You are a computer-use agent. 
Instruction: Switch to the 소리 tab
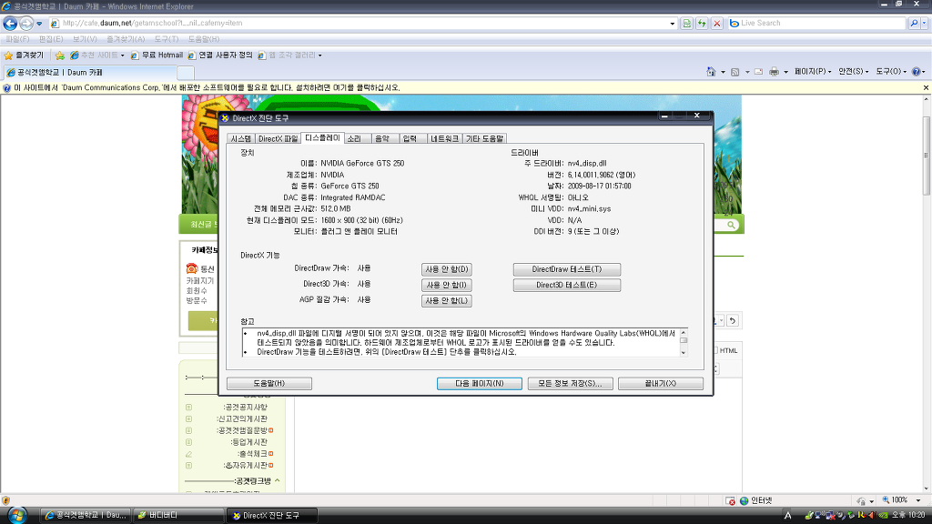coord(354,138)
